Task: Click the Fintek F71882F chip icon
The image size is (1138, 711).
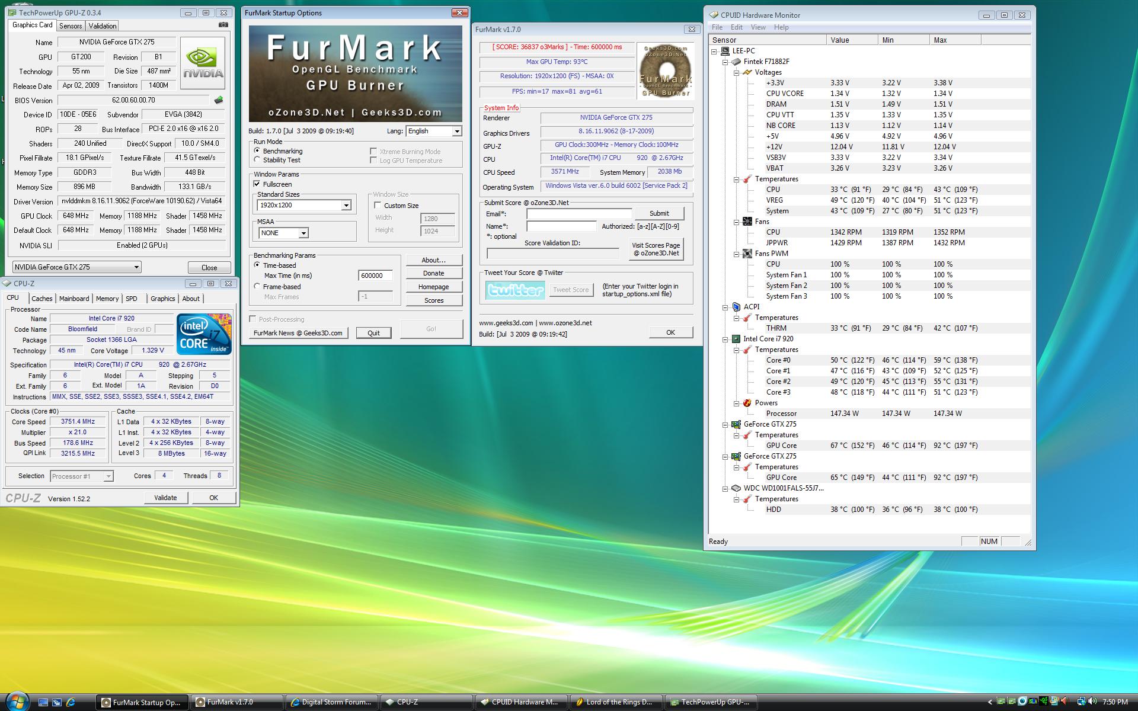Action: coord(736,62)
